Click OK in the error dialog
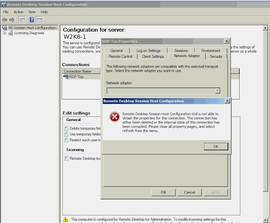The width and height of the screenshot is (270, 223). pos(216,147)
